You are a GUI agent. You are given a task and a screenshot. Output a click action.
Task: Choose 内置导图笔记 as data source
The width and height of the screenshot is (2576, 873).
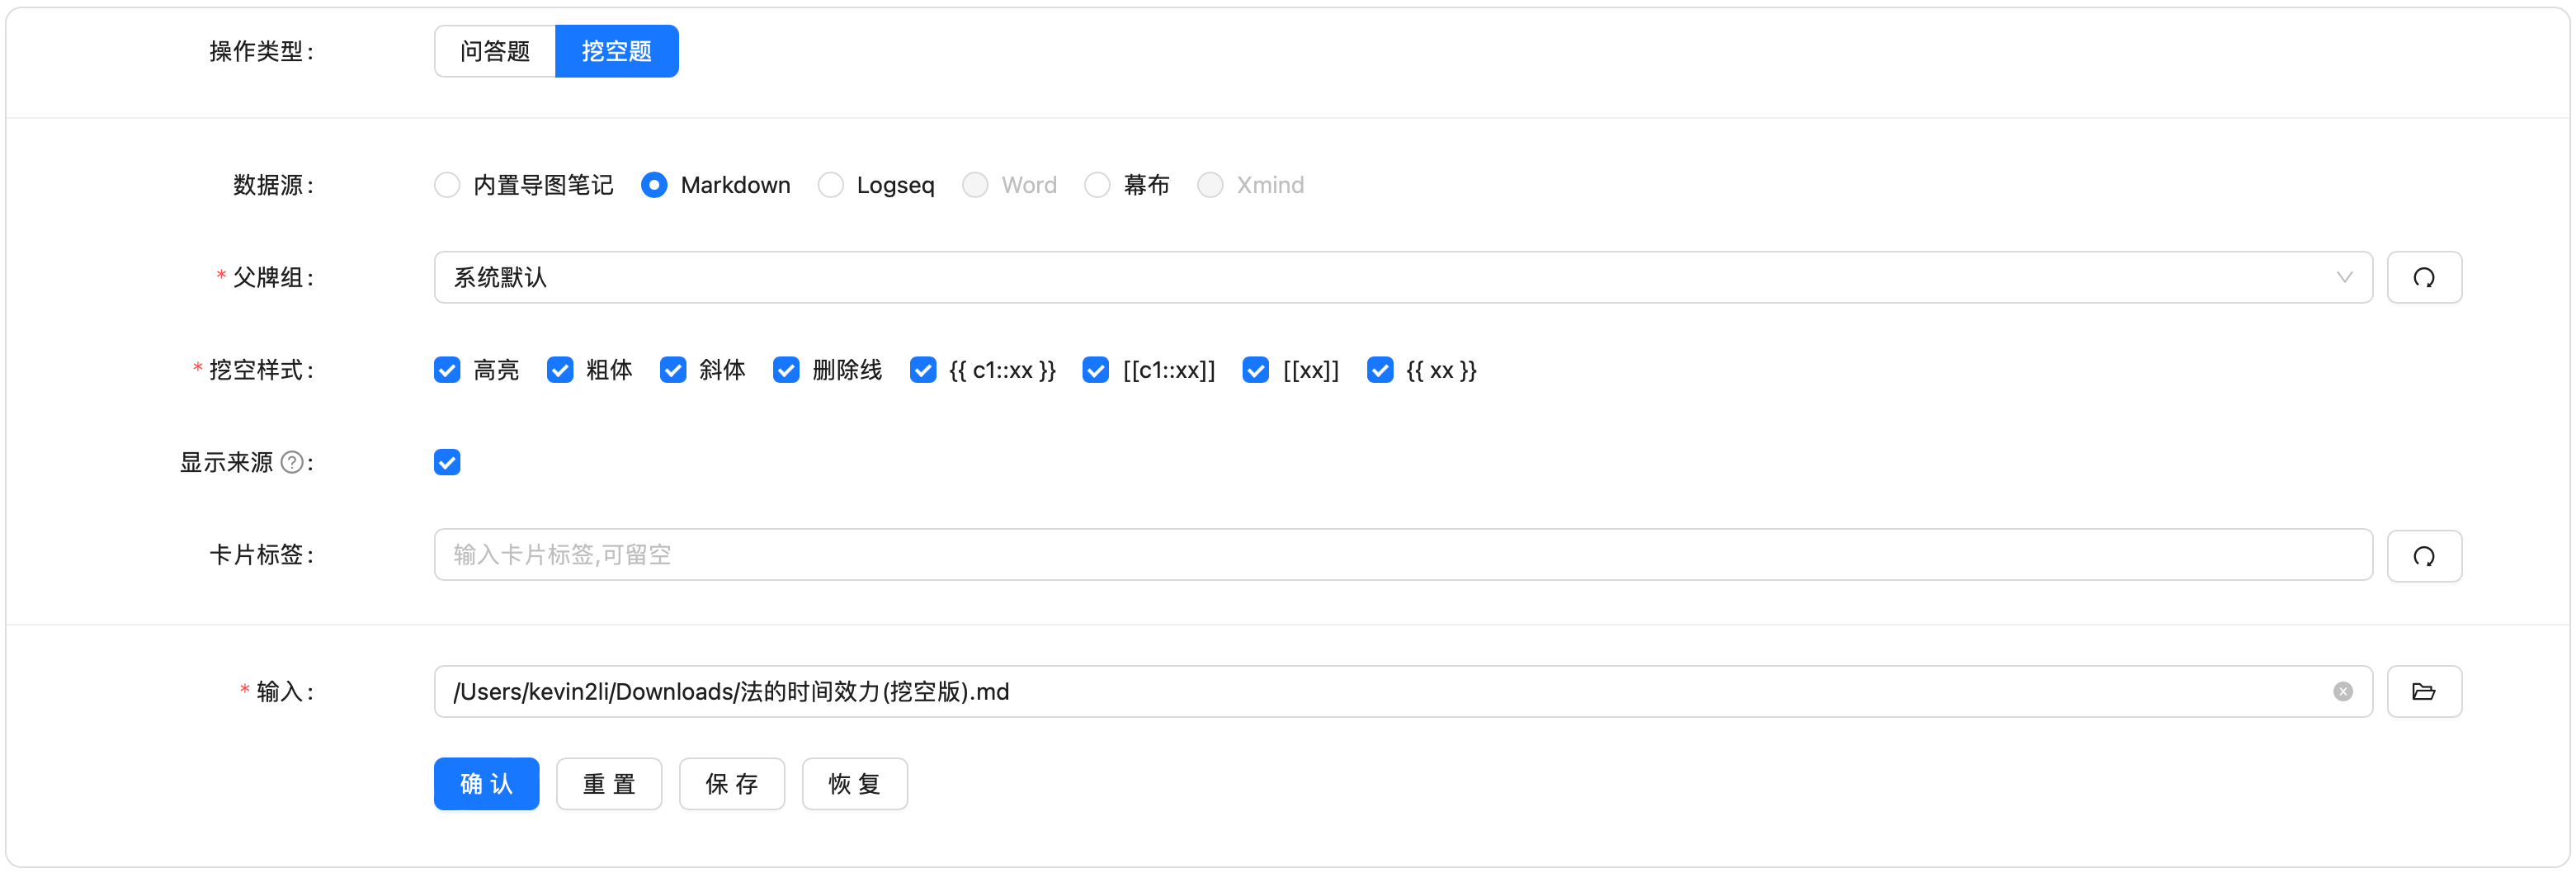coord(447,185)
